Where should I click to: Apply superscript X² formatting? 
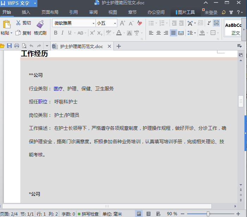coord(92,33)
